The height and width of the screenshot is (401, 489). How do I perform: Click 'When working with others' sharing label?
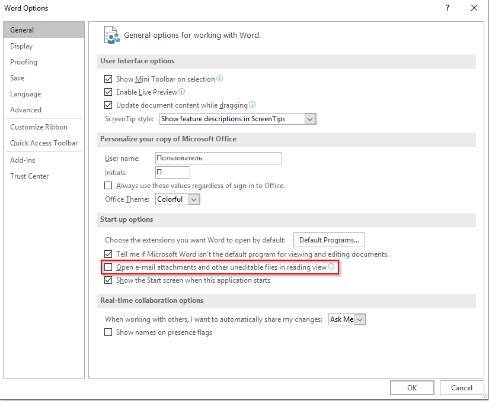point(213,319)
